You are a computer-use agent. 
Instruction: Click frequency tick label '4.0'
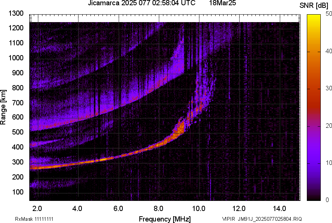pos(77,209)
